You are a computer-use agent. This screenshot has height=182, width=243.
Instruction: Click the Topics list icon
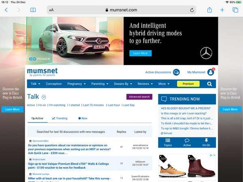click(168, 140)
